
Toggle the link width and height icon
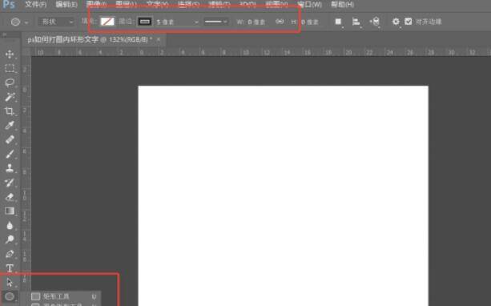coord(280,22)
